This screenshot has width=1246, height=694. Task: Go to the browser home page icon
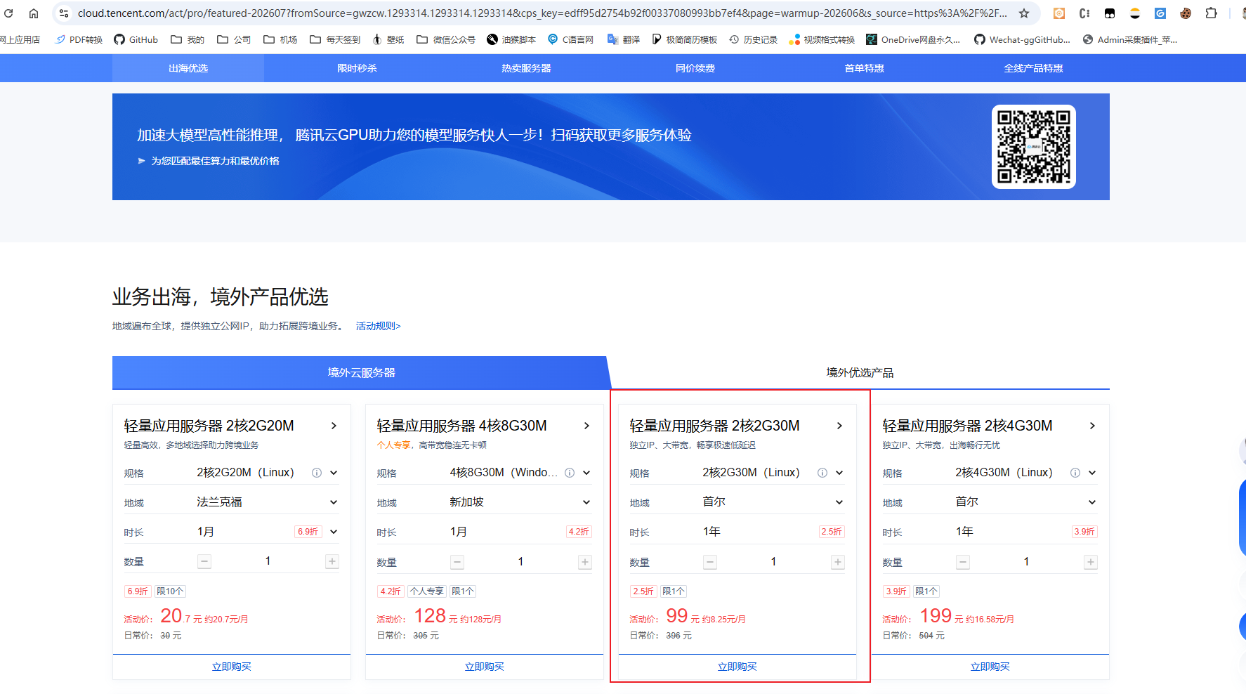[x=33, y=13]
